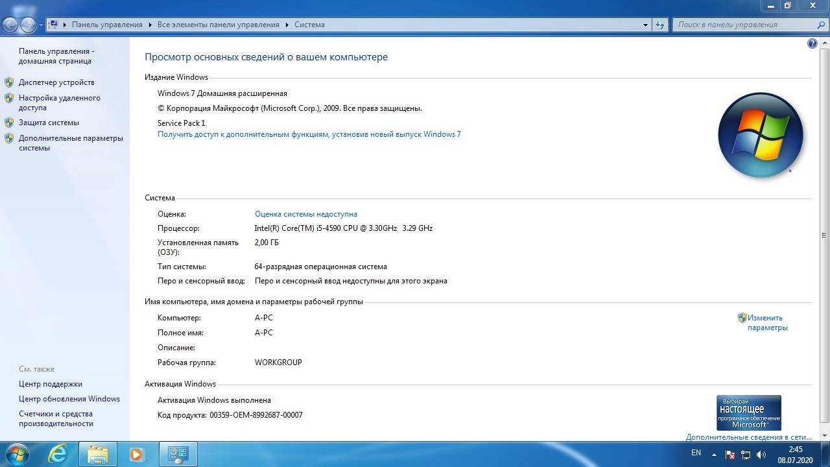Viewport: 830px width, 467px height.
Task: Open 'Счетчики и средства производительности'
Action: pos(56,418)
